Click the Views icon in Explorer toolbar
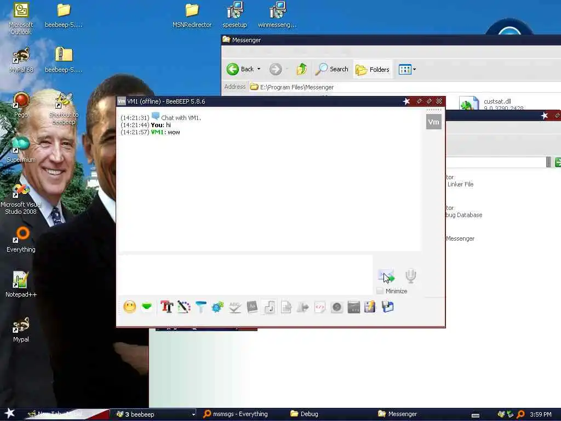 [x=405, y=69]
